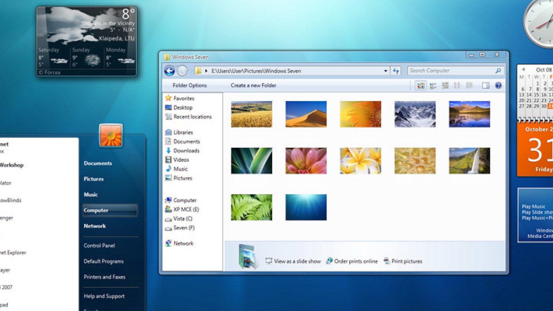The height and width of the screenshot is (311, 553).
Task: Click the Print pictures printer icon
Action: [x=387, y=261]
